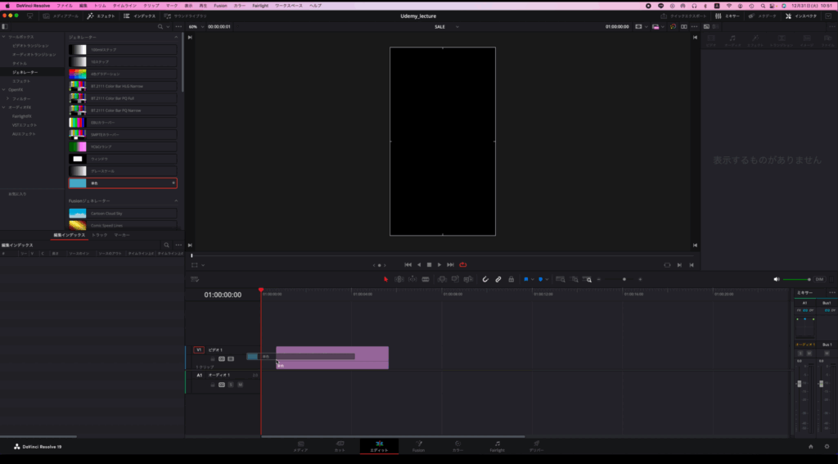The height and width of the screenshot is (464, 838).
Task: Select the red arrow selection tool
Action: [x=385, y=279]
